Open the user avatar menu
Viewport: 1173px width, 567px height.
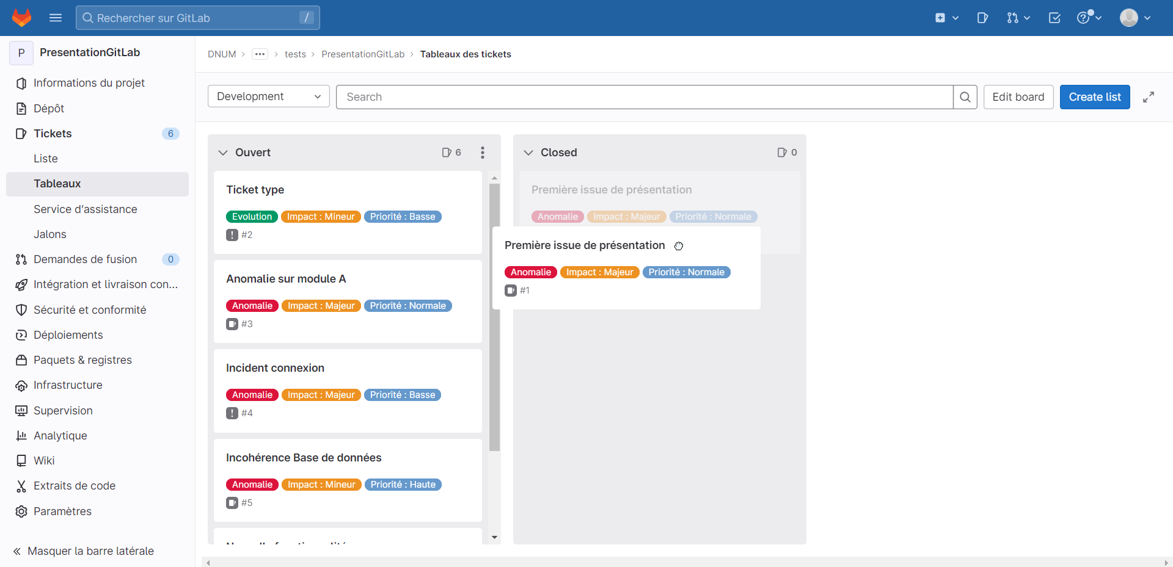pos(1135,18)
